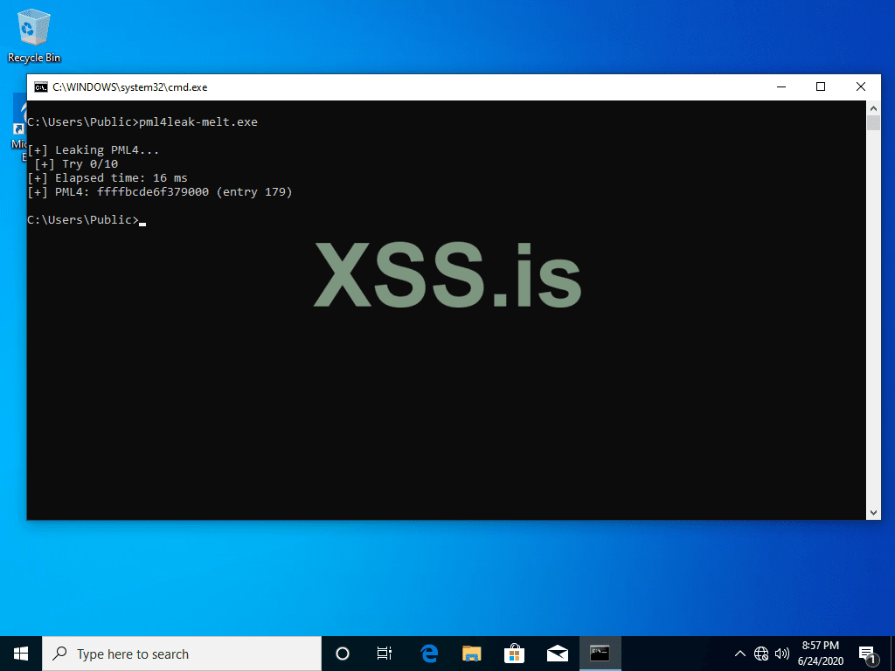Click the 8:57 PM clock and date
This screenshot has height=671, width=895.
click(x=820, y=654)
